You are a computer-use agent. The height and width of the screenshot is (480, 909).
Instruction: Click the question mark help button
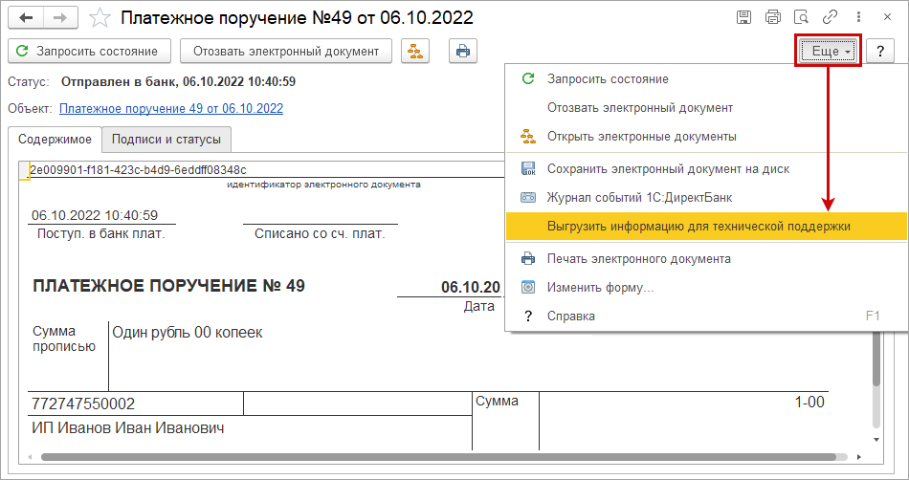(879, 52)
